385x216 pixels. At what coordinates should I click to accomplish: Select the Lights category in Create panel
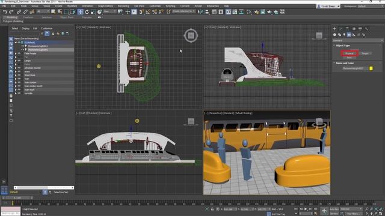coord(344,35)
